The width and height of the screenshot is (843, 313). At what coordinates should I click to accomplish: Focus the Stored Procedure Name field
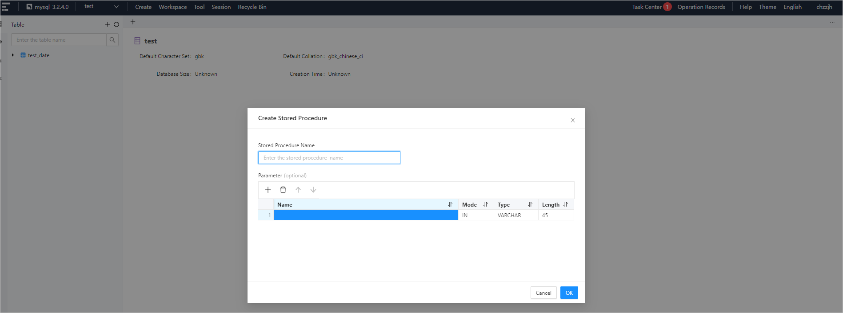tap(329, 158)
